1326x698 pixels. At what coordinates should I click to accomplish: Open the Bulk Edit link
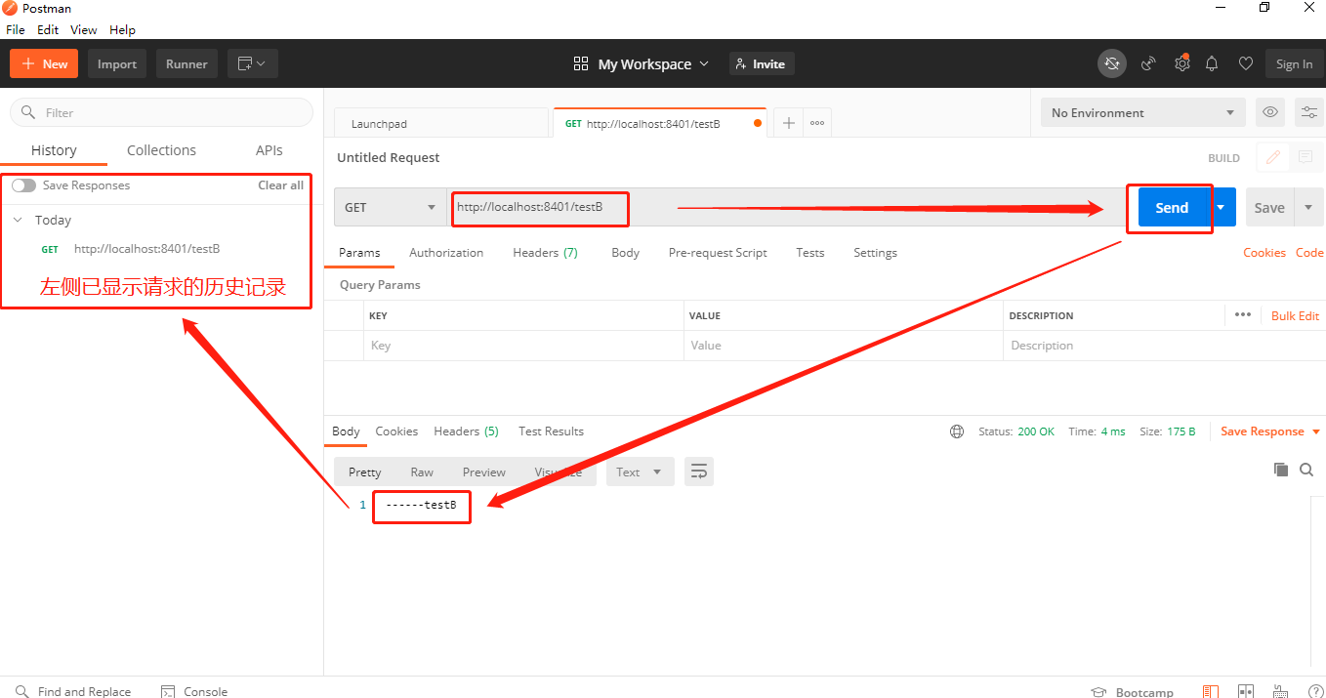[1295, 315]
